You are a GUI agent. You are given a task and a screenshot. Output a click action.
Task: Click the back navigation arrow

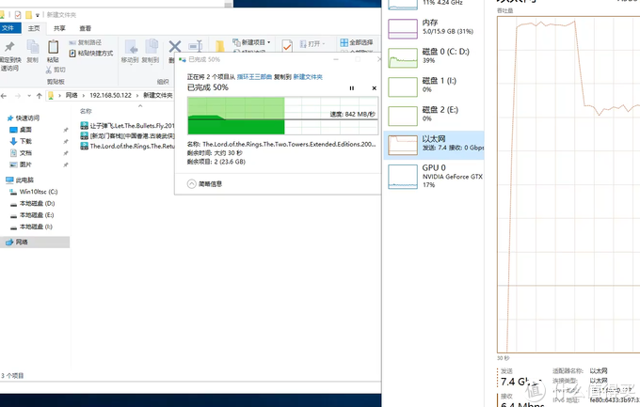coord(4,96)
